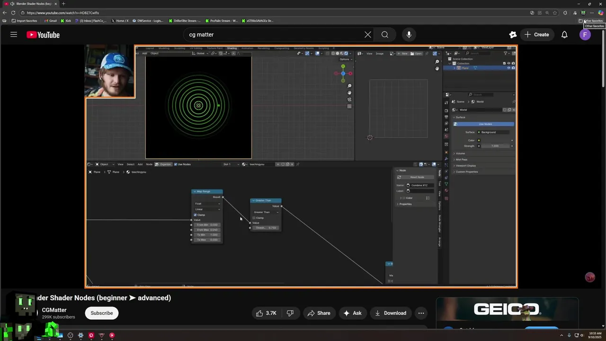Open the CGMatter channel name link

54,310
